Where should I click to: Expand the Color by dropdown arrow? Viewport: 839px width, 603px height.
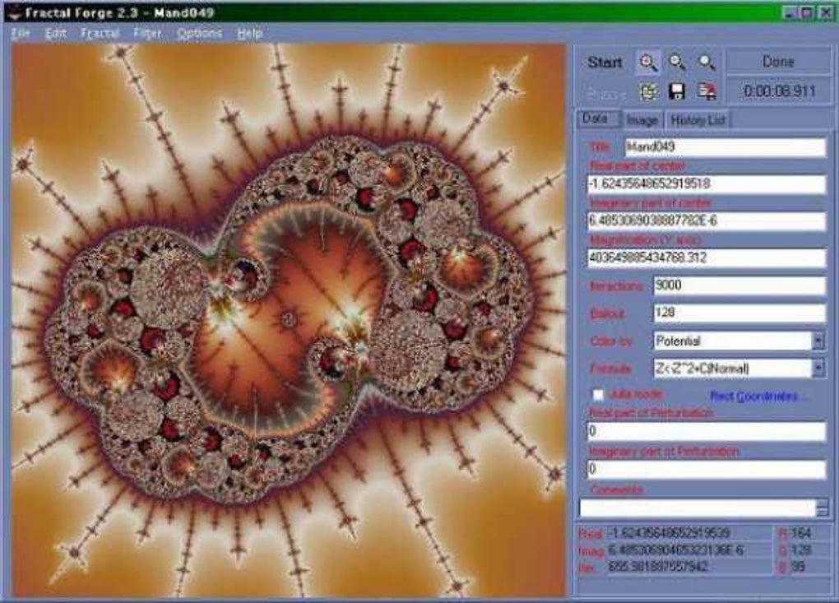click(x=818, y=341)
